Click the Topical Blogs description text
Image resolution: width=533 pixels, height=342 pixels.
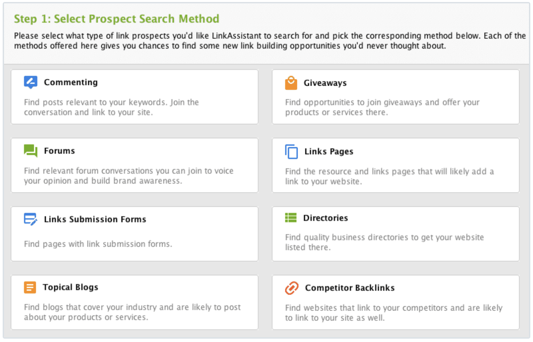coord(132,312)
